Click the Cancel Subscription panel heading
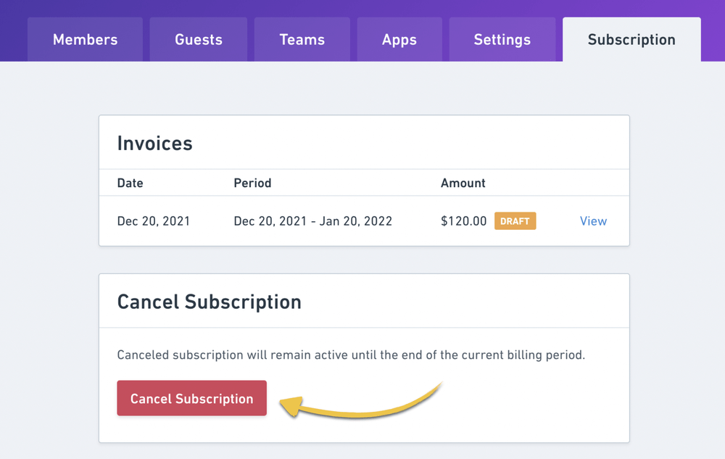725x459 pixels. pos(209,302)
